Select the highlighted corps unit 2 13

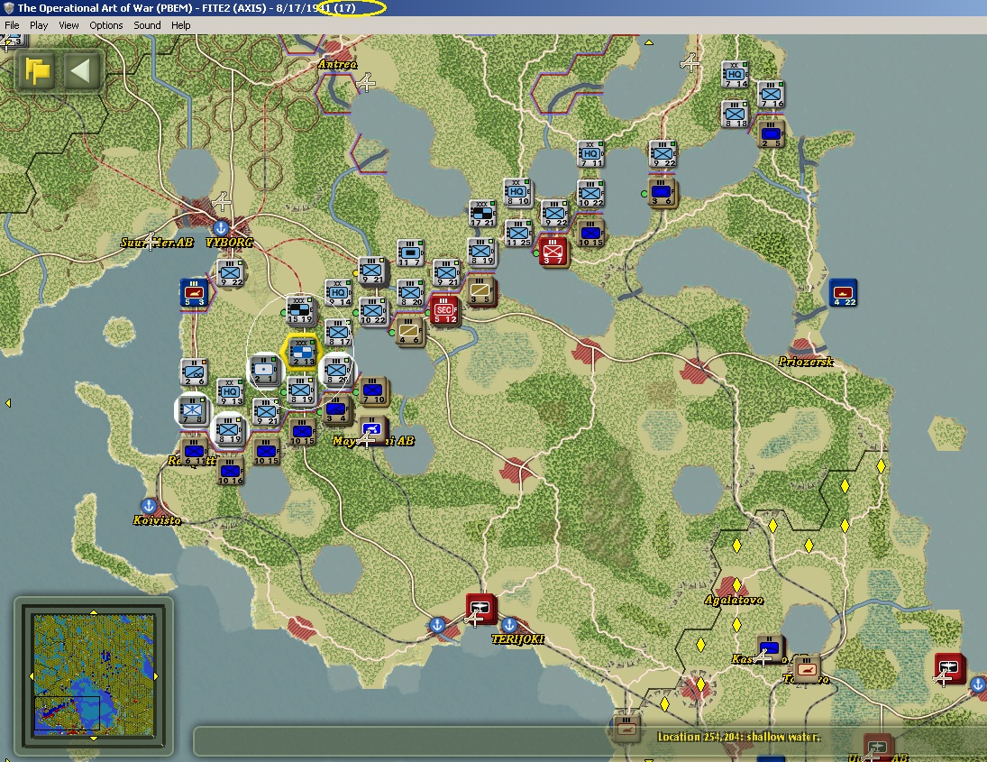[302, 353]
